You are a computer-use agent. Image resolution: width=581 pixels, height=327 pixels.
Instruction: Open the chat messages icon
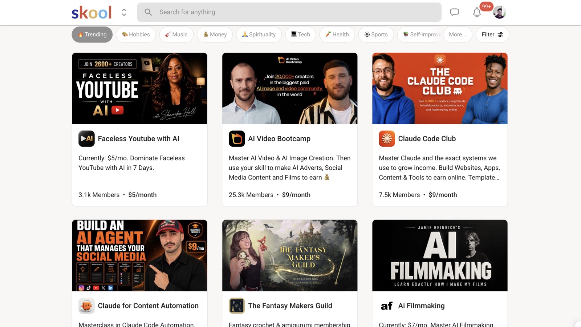tap(454, 12)
